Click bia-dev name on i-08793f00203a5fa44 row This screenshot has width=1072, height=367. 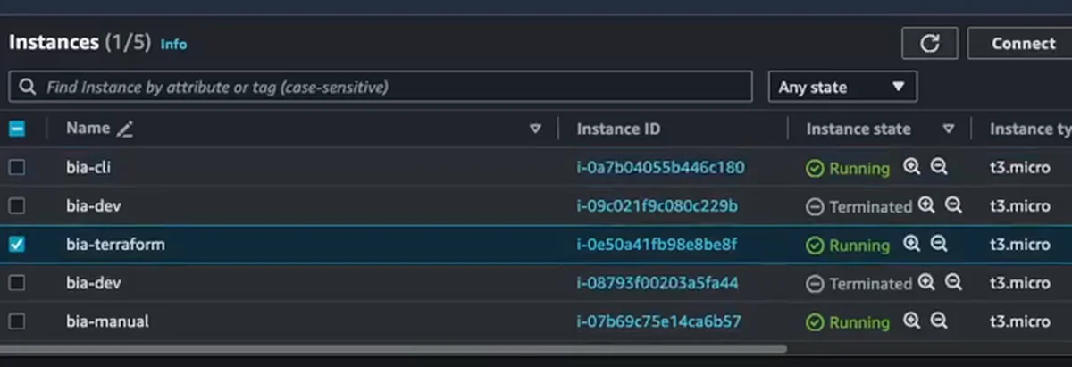(93, 283)
